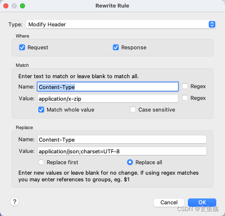Select the Replace all radio button
The image size is (225, 216).
click(x=130, y=163)
